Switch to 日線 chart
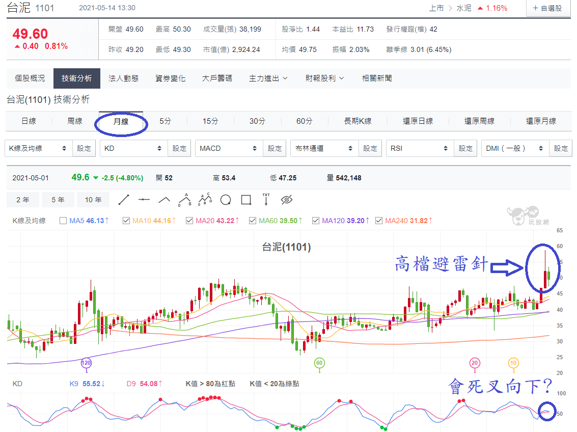This screenshot has width=577, height=432. click(x=29, y=121)
